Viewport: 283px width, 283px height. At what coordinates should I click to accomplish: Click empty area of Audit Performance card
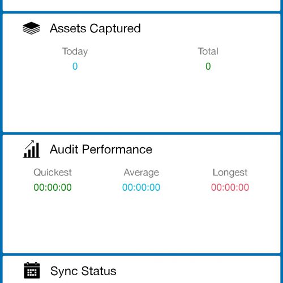(141, 222)
